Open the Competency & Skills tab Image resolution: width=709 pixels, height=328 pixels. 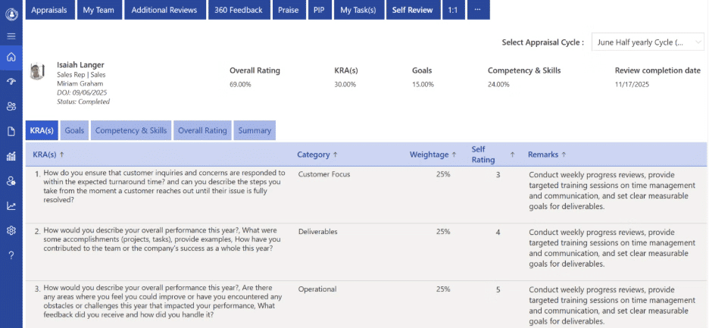pyautogui.click(x=131, y=130)
